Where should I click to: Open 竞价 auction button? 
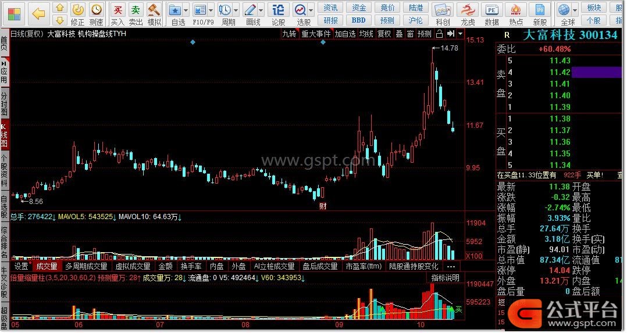click(x=387, y=8)
